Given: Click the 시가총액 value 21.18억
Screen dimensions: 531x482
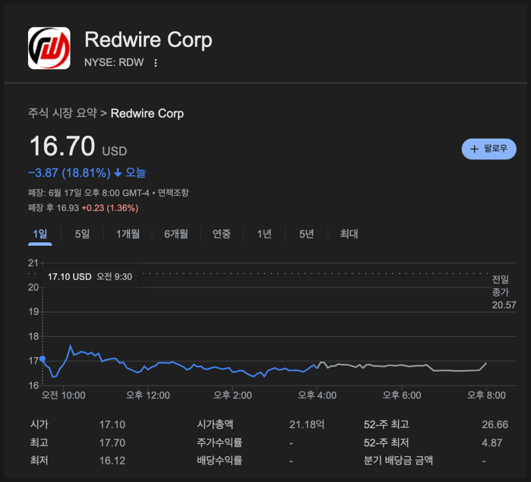Looking at the screenshot, I should (x=307, y=424).
